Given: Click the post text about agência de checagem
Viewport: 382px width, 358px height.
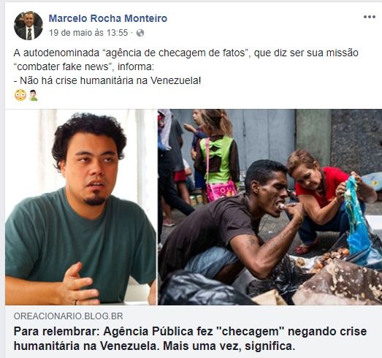Looking at the screenshot, I should pyautogui.click(x=186, y=60).
